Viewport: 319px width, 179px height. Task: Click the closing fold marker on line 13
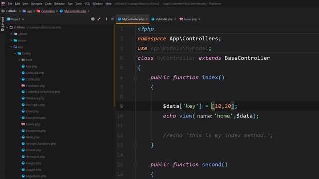[136, 145]
